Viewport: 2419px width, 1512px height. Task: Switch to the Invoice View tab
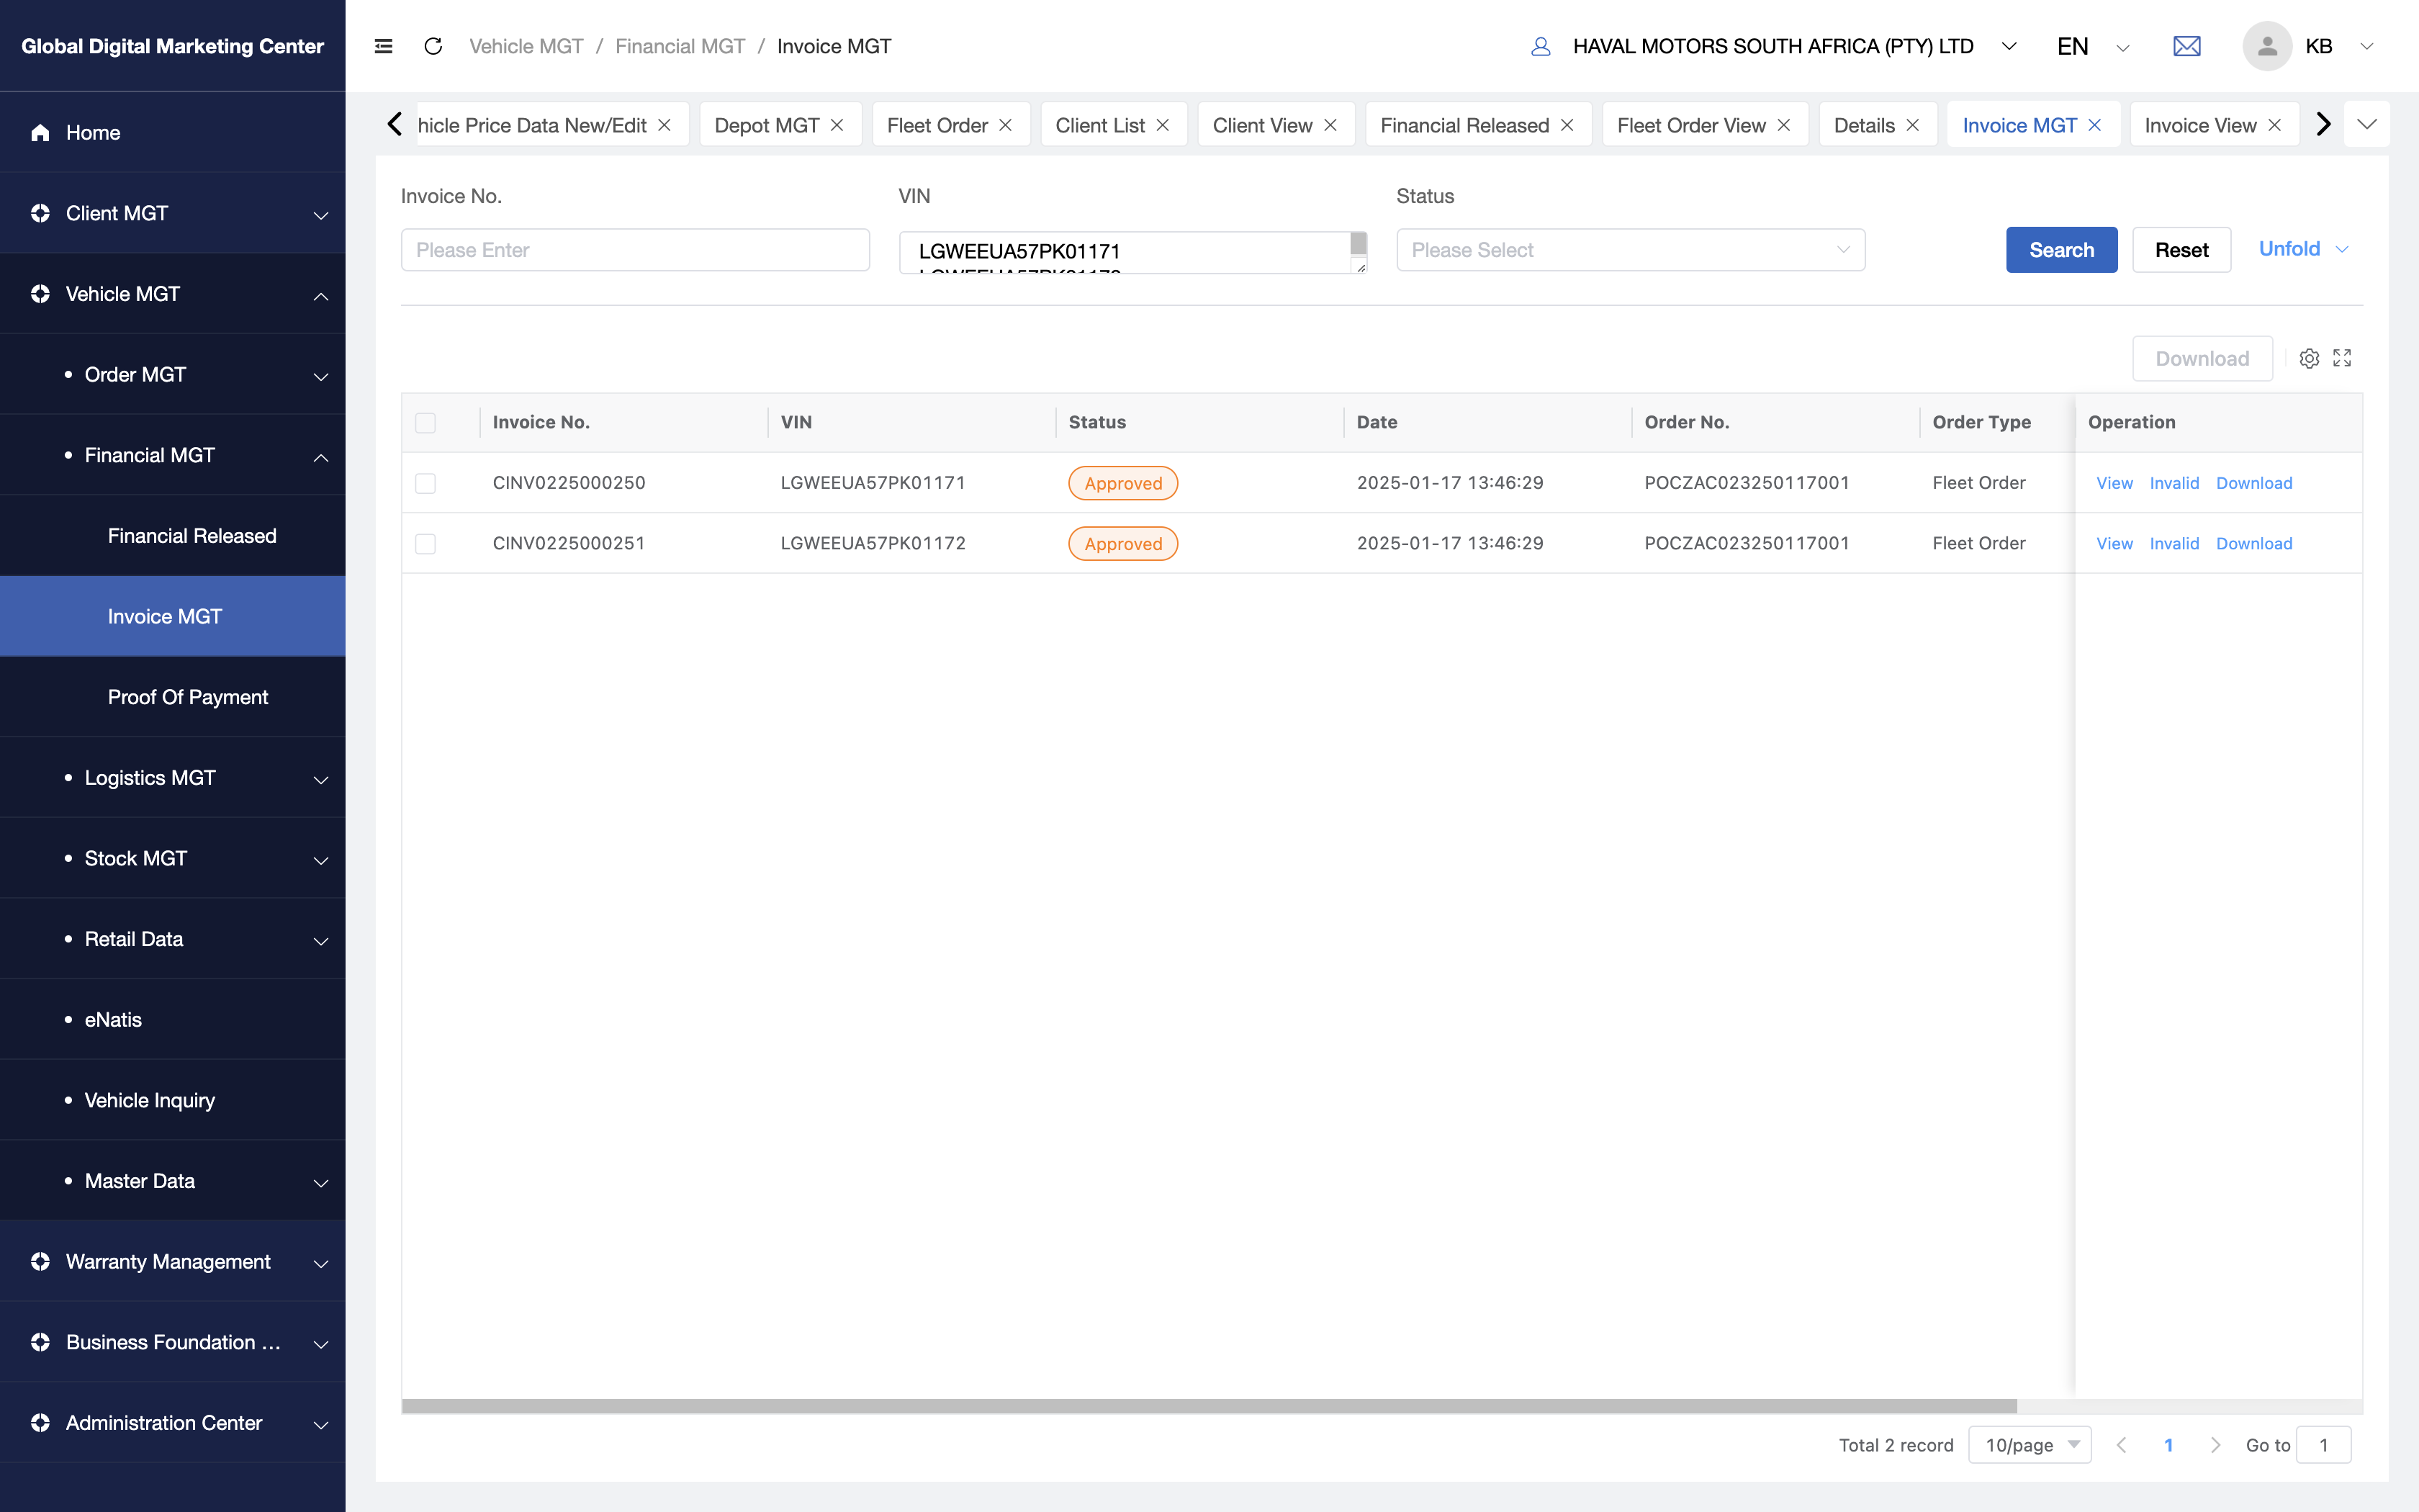2200,125
